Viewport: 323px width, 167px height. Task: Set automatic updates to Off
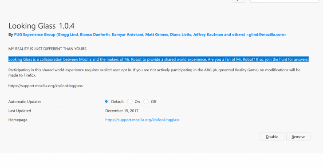(x=146, y=101)
